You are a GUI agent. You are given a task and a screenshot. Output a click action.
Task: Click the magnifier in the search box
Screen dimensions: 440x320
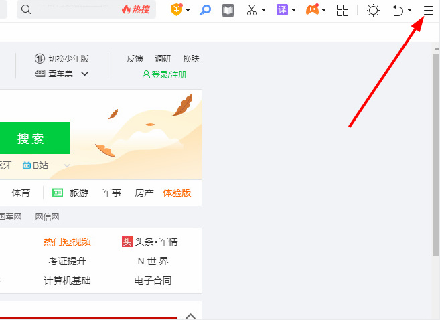coord(26,10)
